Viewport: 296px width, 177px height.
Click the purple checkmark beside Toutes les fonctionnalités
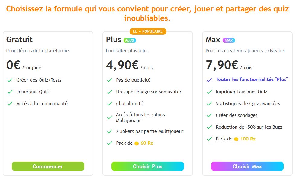pyautogui.click(x=209, y=80)
